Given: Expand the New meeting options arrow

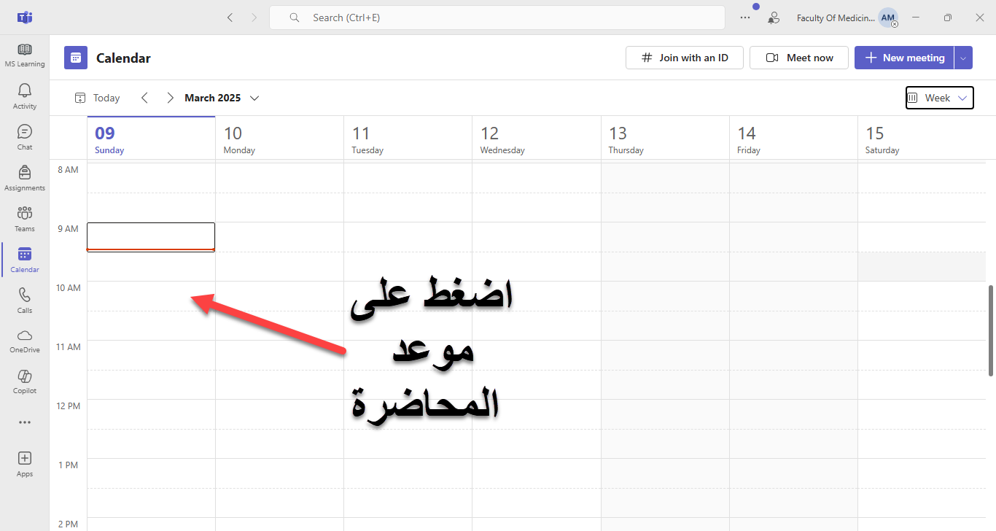Looking at the screenshot, I should click(963, 58).
